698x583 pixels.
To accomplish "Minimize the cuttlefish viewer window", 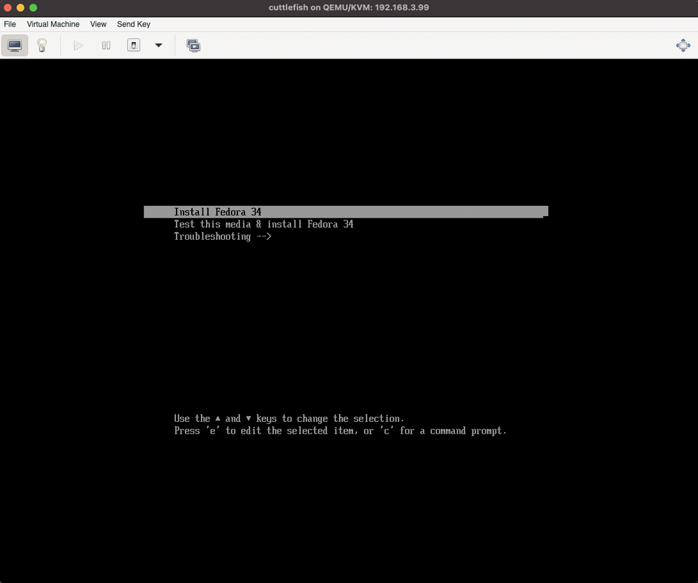I will [x=20, y=8].
